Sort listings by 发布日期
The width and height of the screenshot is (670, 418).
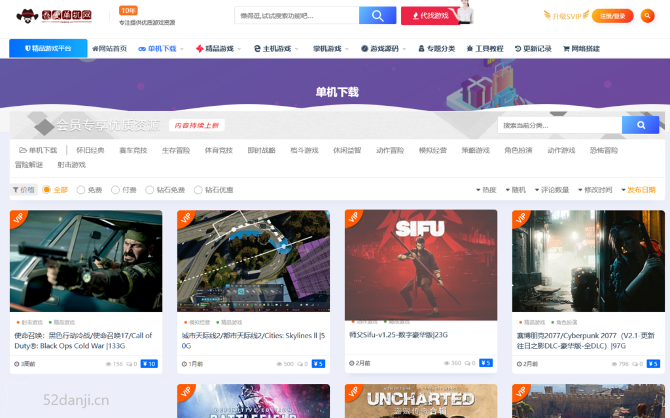(639, 190)
